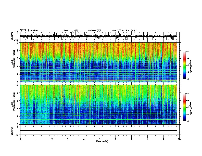This screenshot has height=156, width=202.
Task: Click inside the ch.2 spectrogram panel
Action: tap(98, 105)
